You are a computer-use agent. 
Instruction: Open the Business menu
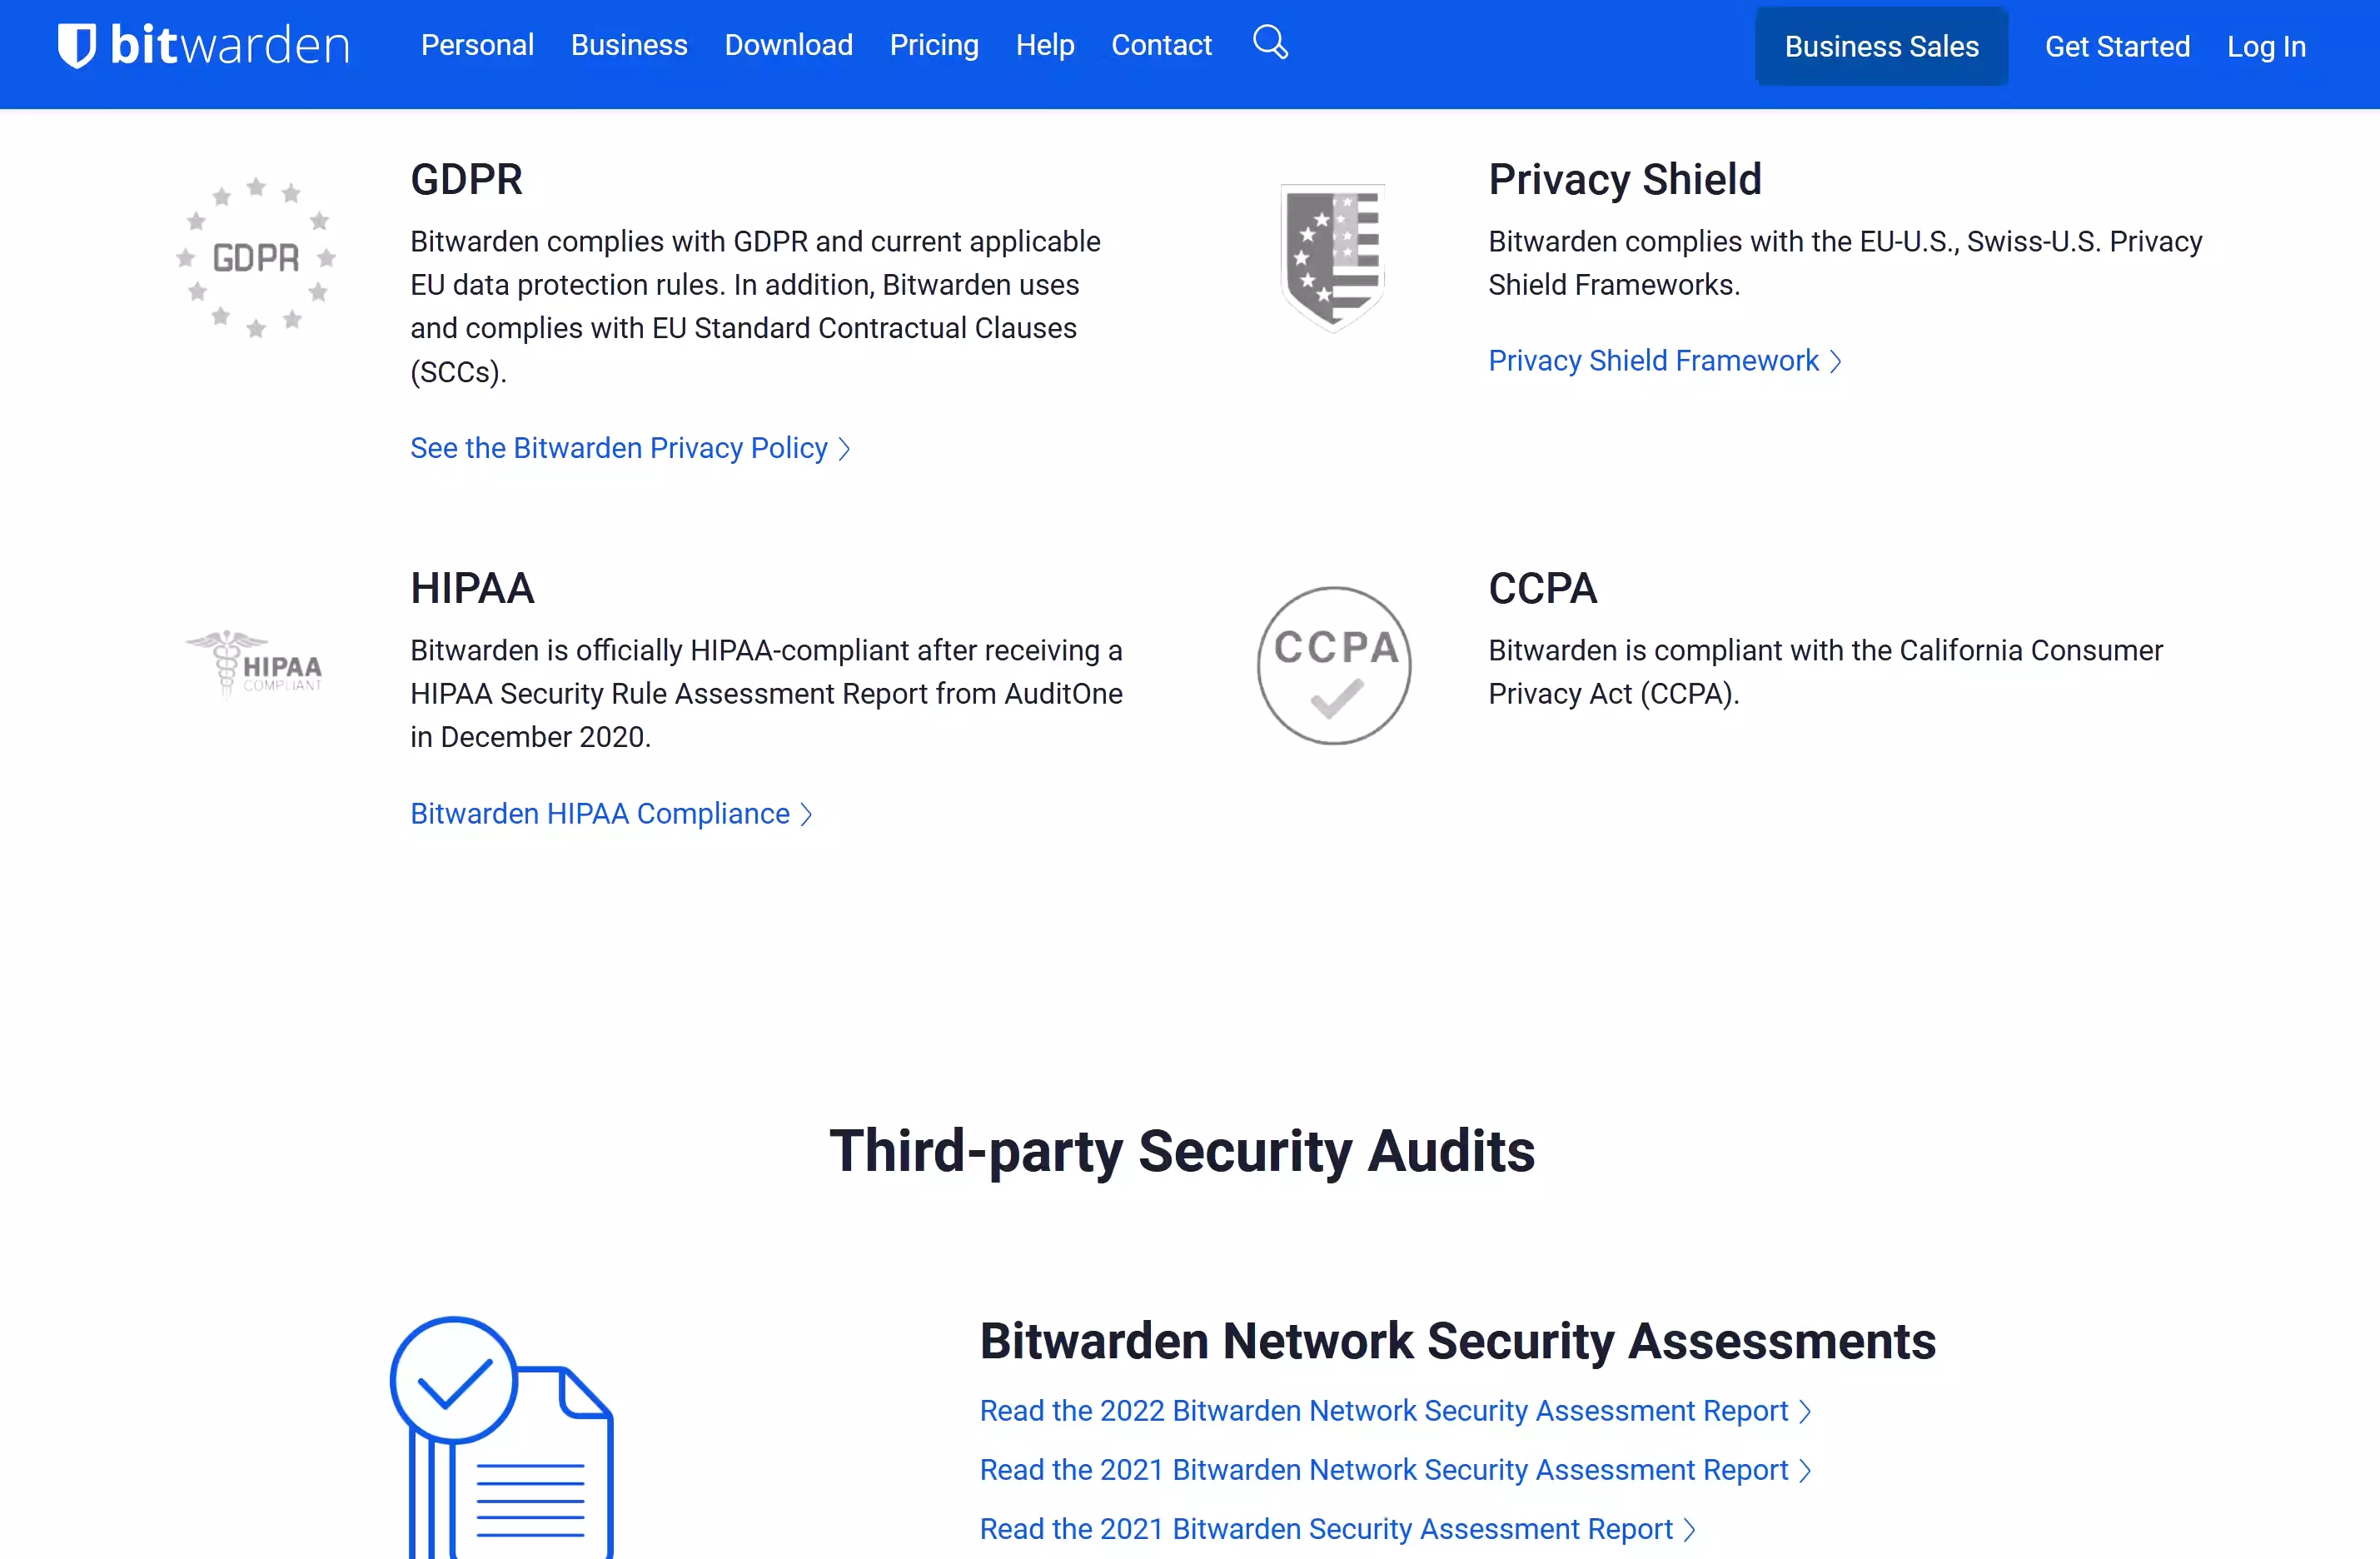629,45
